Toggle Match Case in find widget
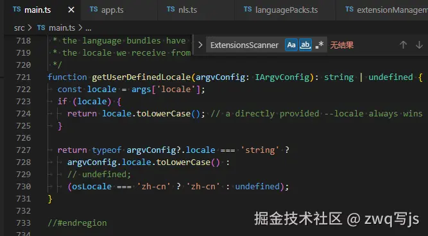Screen dimensions: 428x236 point(291,45)
